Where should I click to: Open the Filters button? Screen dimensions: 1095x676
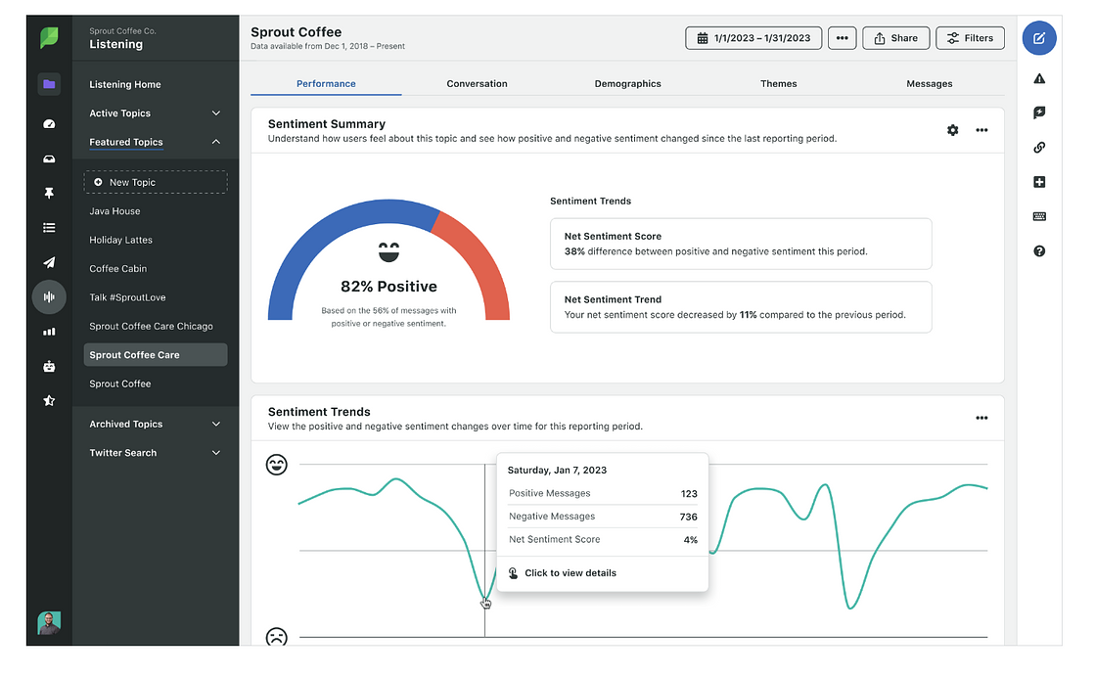tap(970, 38)
